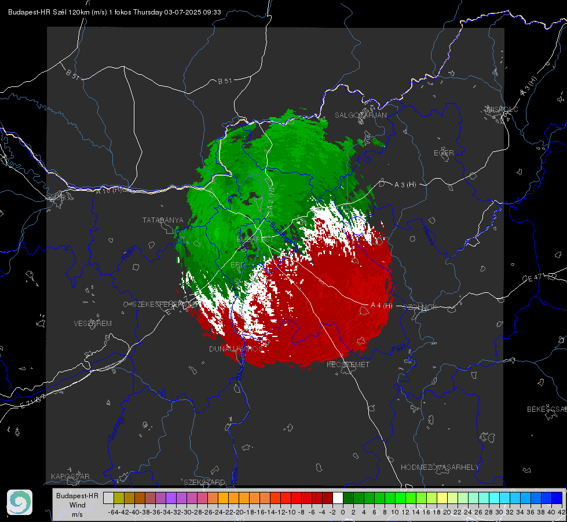Click the SZOLNOK city label
The image size is (567, 522).
click(421, 307)
